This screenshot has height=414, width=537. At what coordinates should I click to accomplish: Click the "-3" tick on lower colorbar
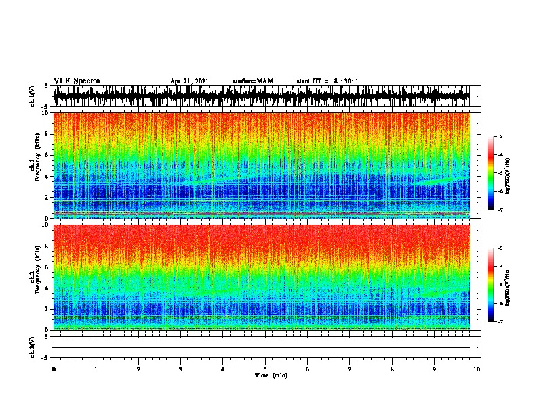pos(500,248)
